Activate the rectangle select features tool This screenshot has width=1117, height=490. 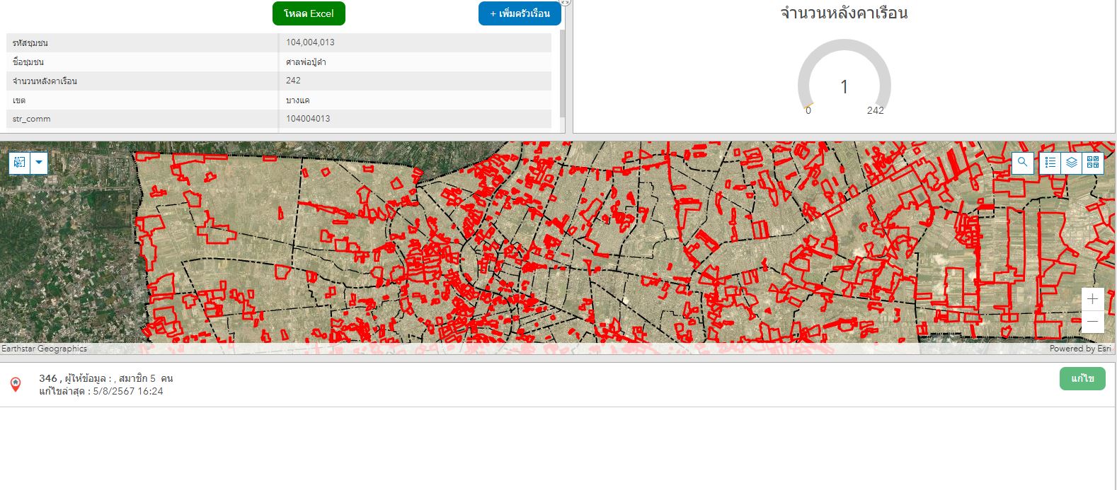click(19, 163)
